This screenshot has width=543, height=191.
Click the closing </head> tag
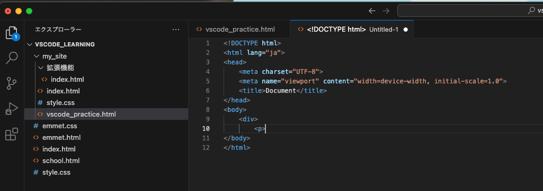coord(237,100)
